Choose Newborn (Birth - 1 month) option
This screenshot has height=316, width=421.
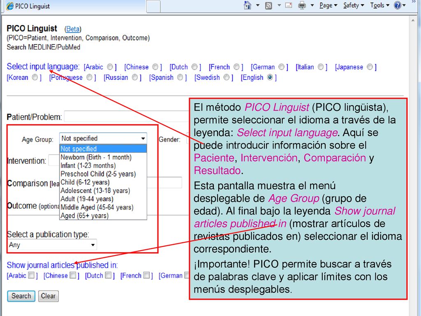103,157
